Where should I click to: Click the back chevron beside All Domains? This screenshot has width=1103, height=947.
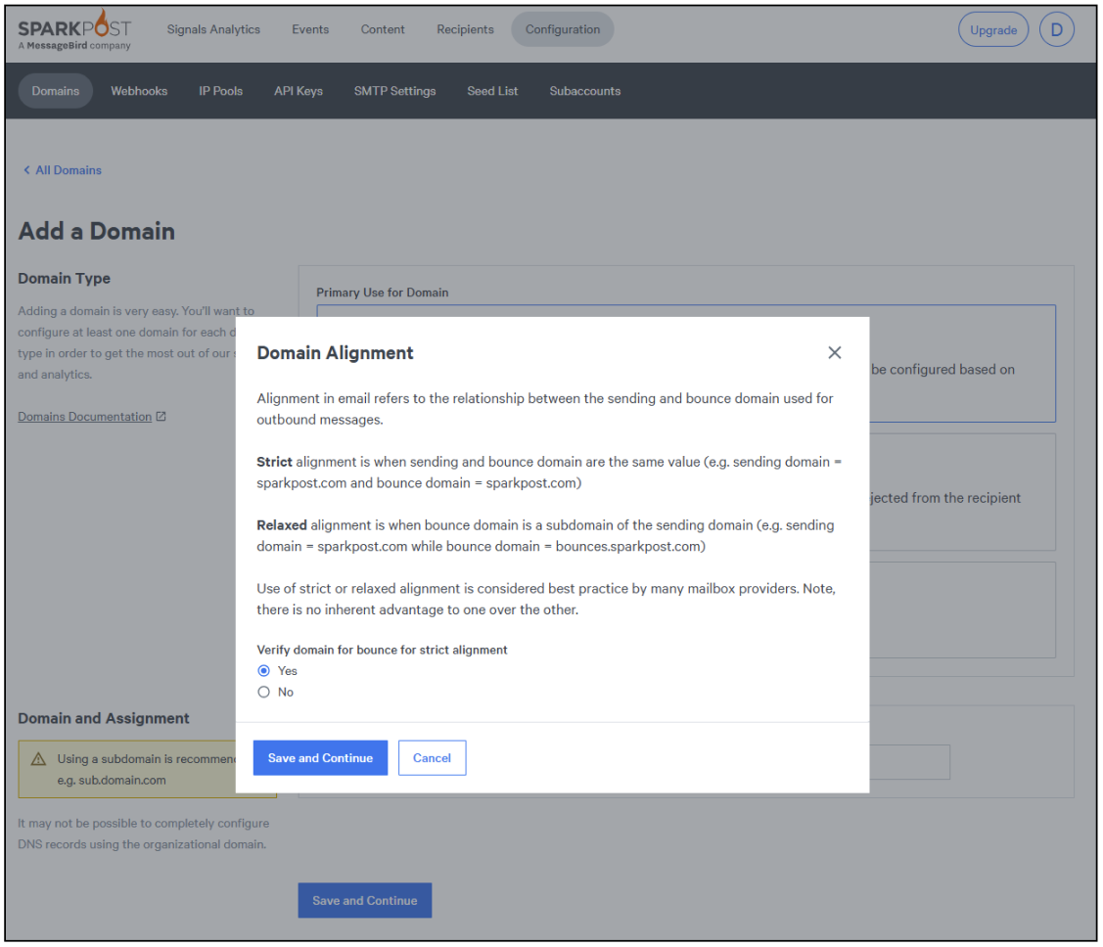coord(26,170)
